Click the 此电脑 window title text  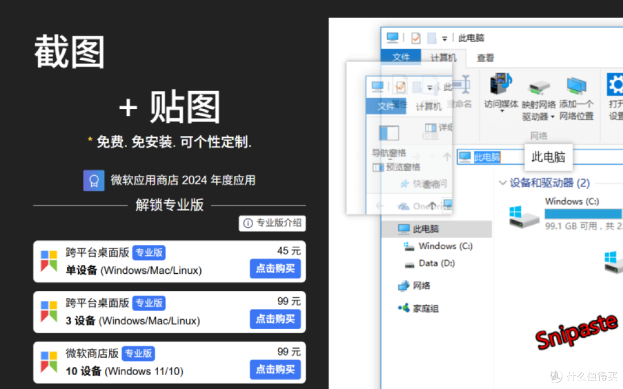471,38
